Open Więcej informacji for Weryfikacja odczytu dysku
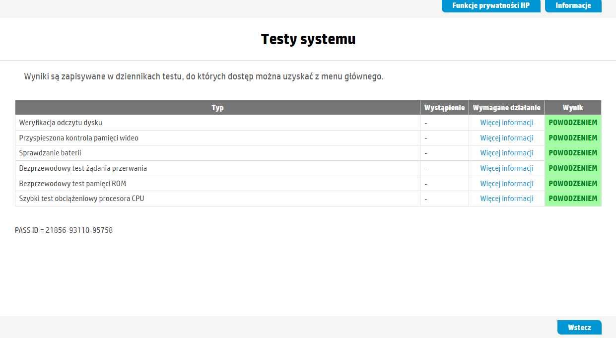The height and width of the screenshot is (338, 616). pos(507,123)
